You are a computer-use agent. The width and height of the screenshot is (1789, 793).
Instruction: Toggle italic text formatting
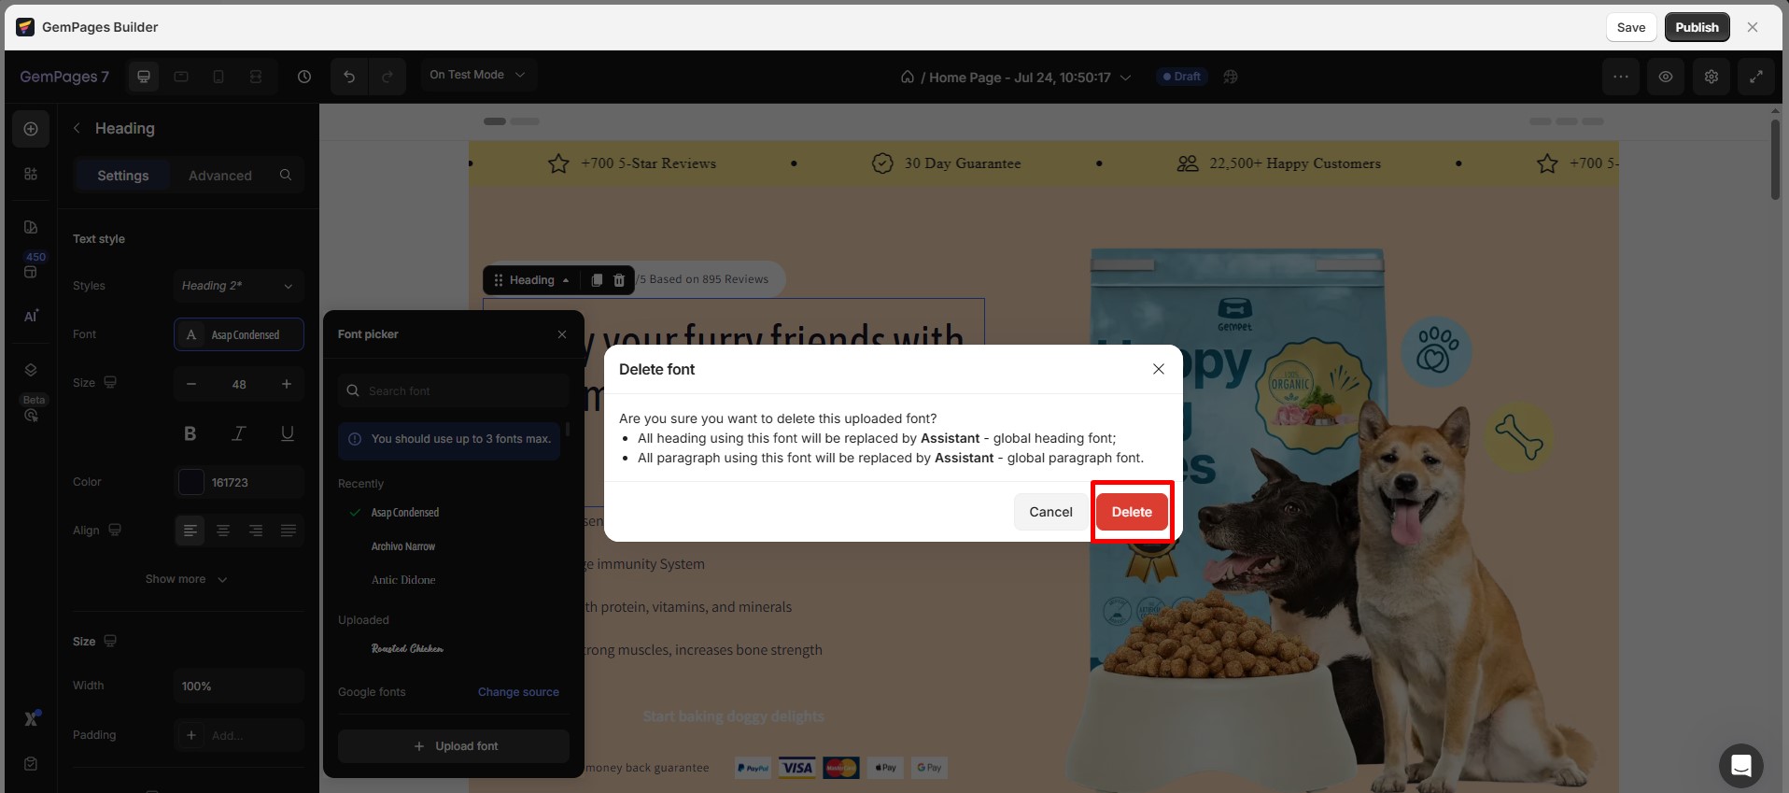pos(238,433)
